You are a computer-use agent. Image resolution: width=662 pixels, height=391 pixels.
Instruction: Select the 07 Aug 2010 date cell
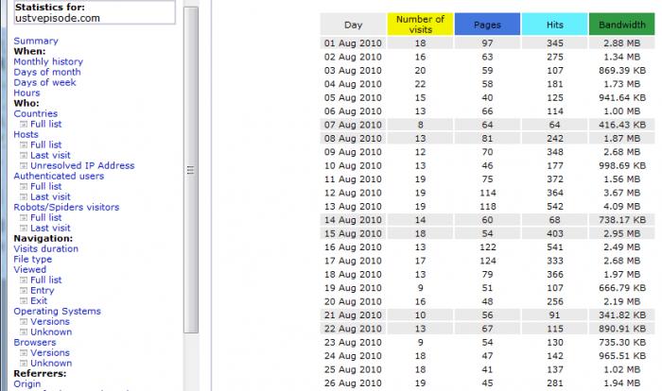click(353, 125)
